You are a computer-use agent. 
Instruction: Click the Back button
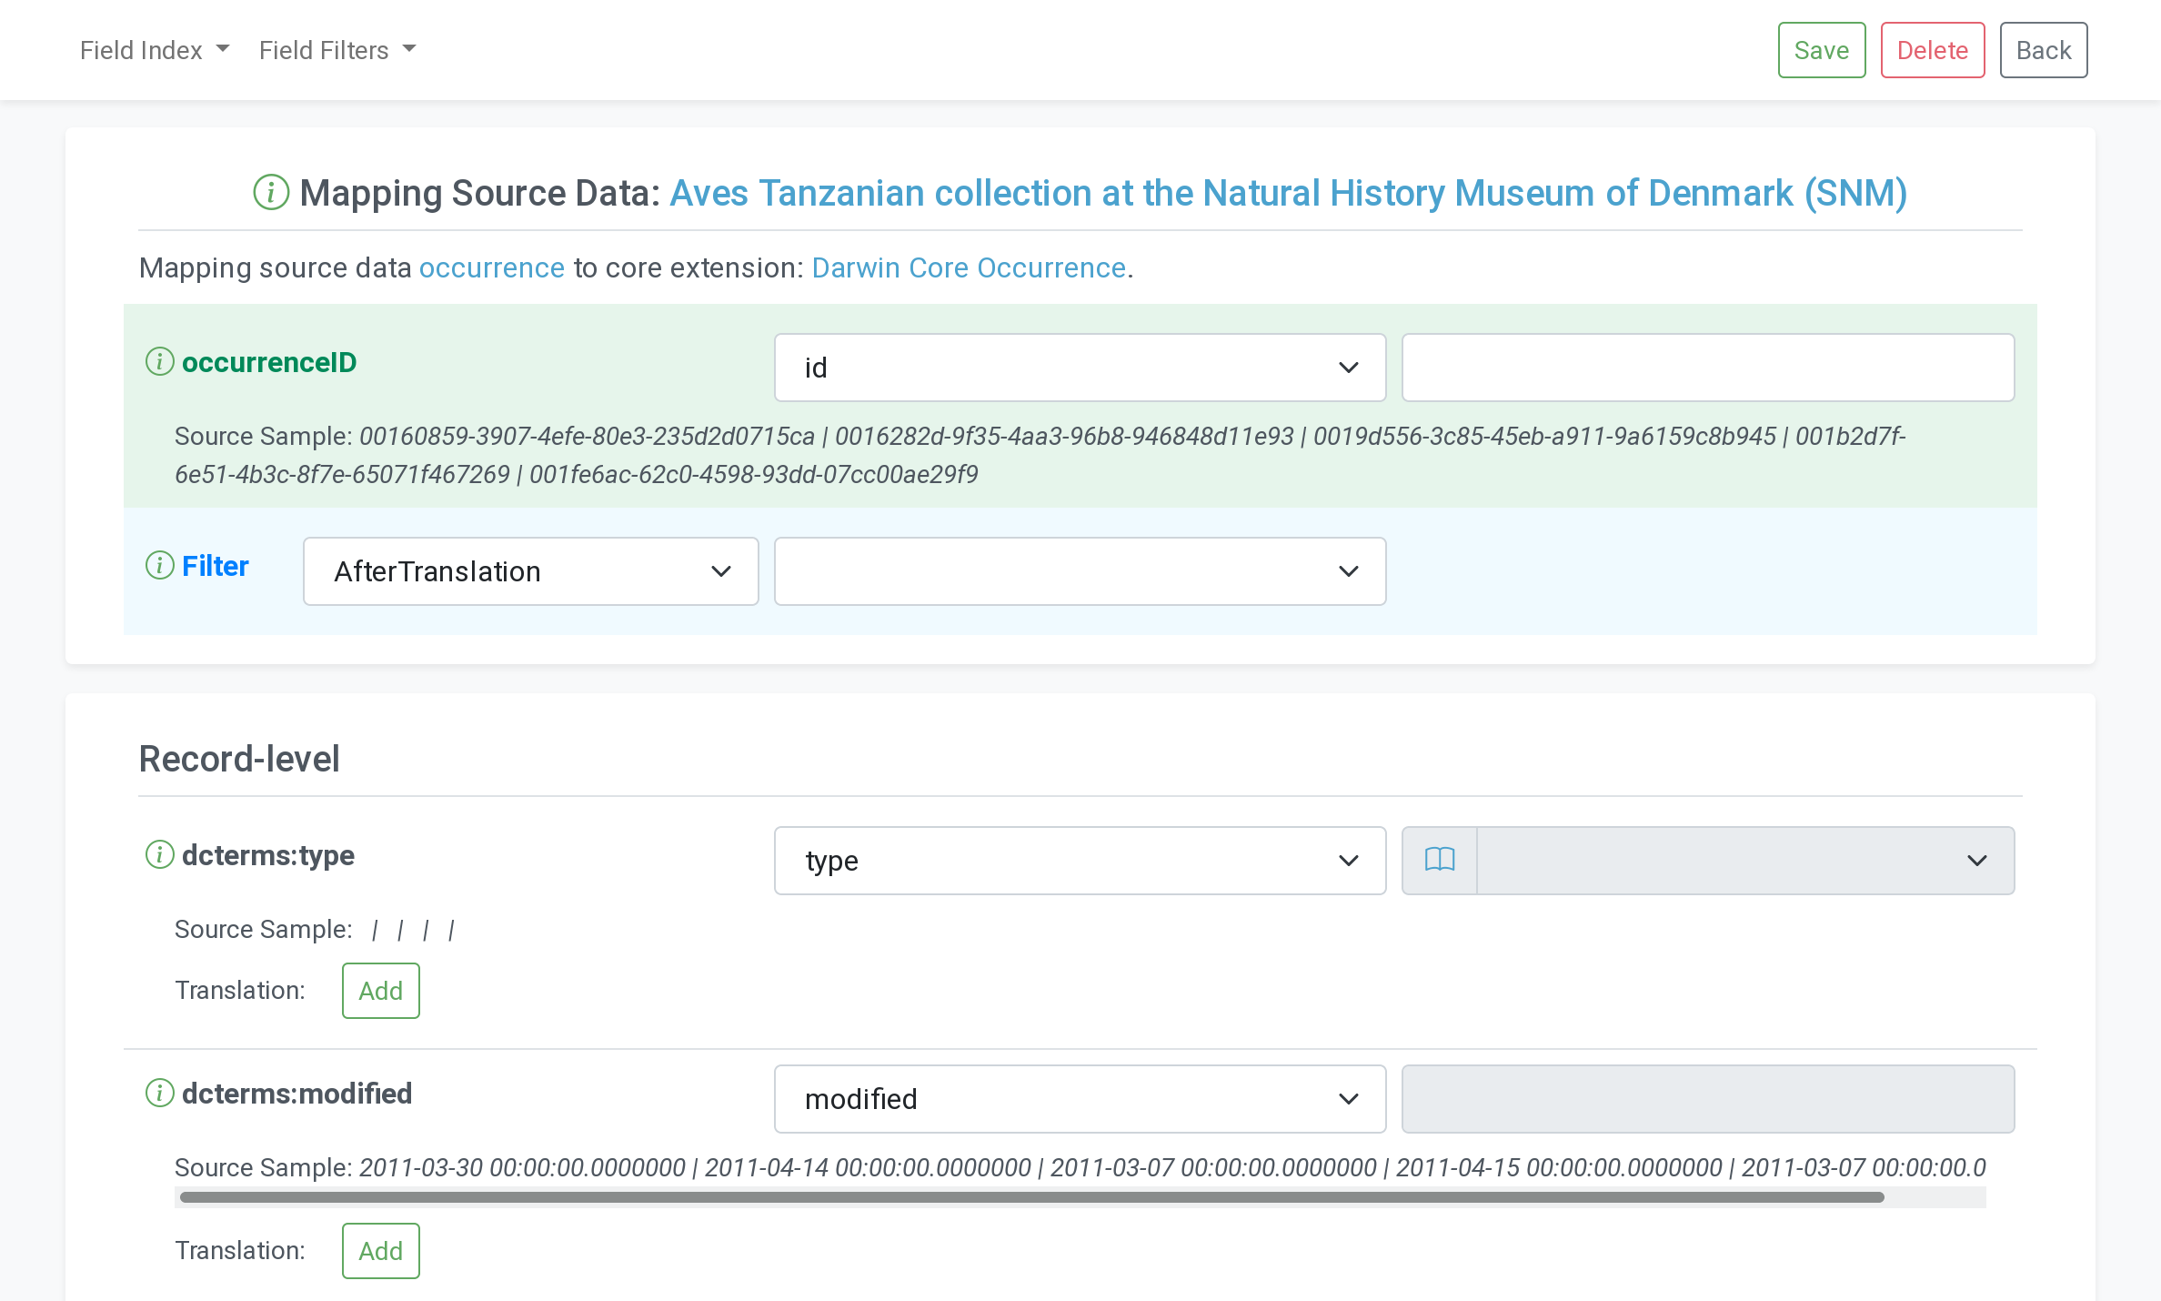[x=2043, y=50]
